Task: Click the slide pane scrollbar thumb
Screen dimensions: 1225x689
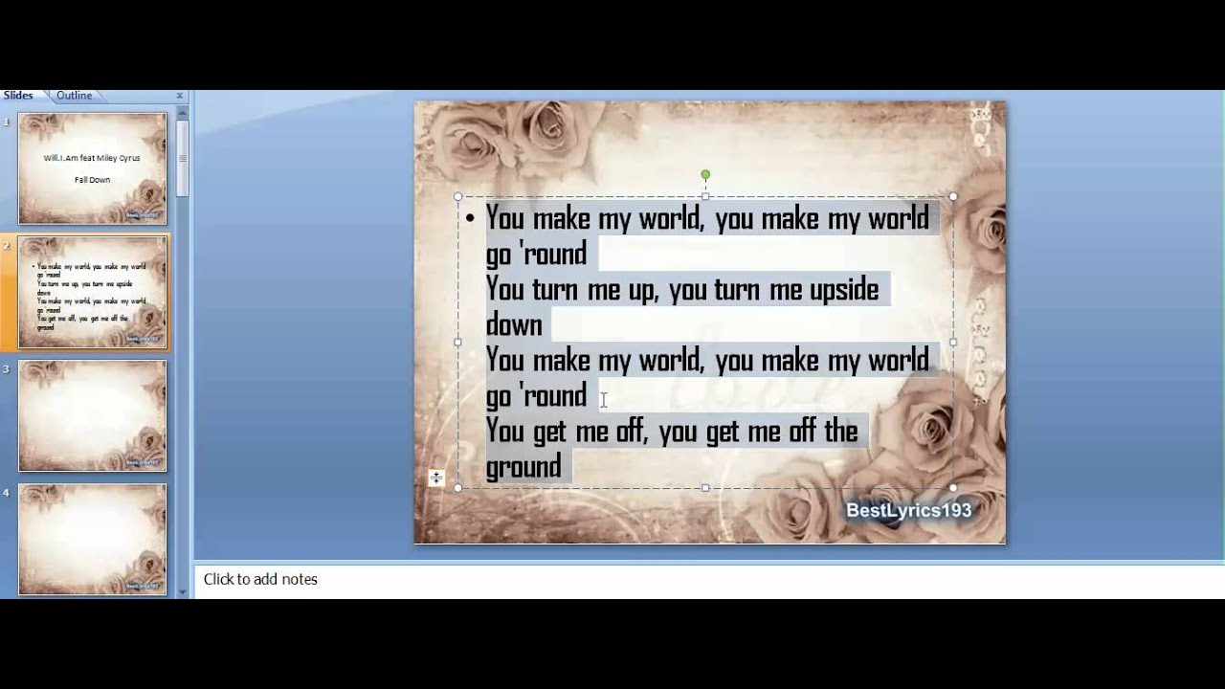Action: coord(183,158)
